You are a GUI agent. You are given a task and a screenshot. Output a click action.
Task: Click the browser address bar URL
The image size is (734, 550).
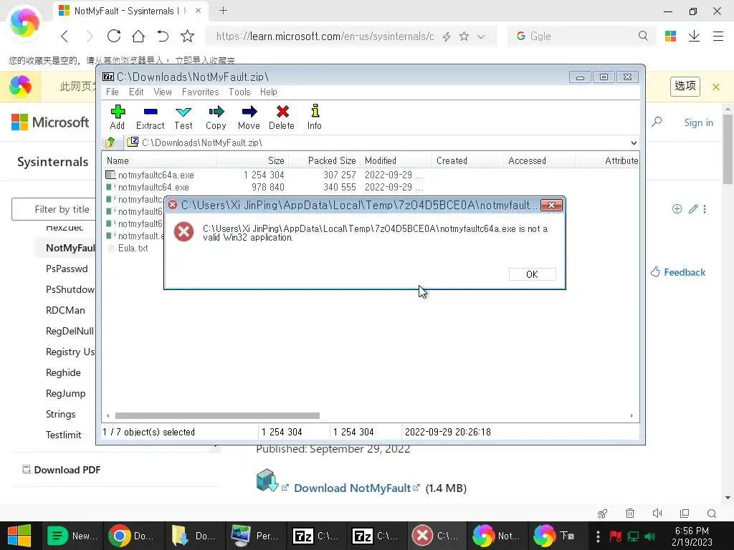pos(325,36)
